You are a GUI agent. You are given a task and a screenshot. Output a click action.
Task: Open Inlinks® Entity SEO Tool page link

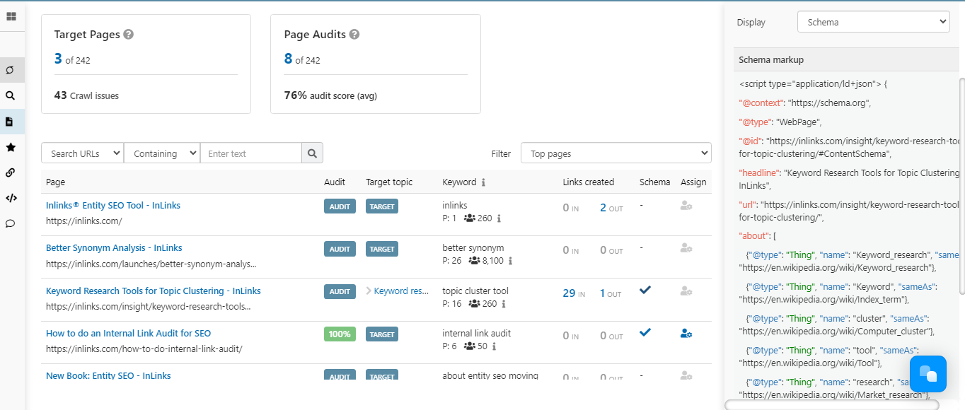click(113, 206)
